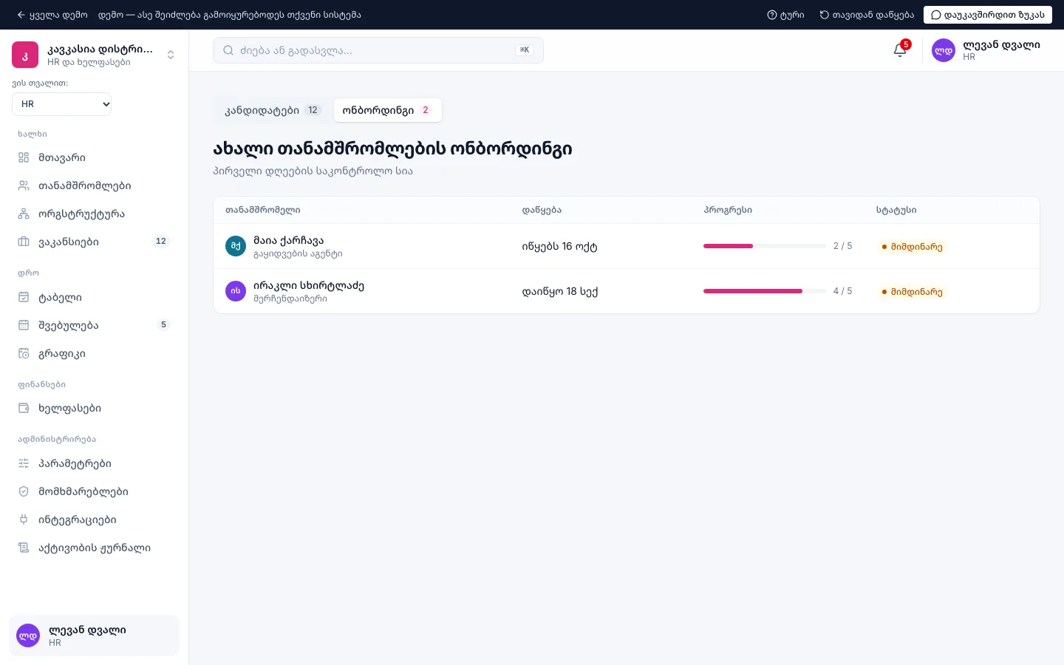The image size is (1064, 665).
Task: Open the HR role view dropdown
Action: (x=62, y=104)
